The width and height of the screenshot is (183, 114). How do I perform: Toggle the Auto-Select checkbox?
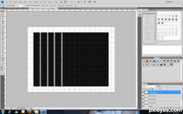tap(8, 5)
